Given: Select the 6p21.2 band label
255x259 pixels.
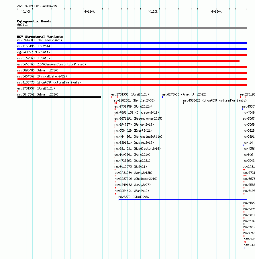Looking at the screenshot, I should click(22, 25).
